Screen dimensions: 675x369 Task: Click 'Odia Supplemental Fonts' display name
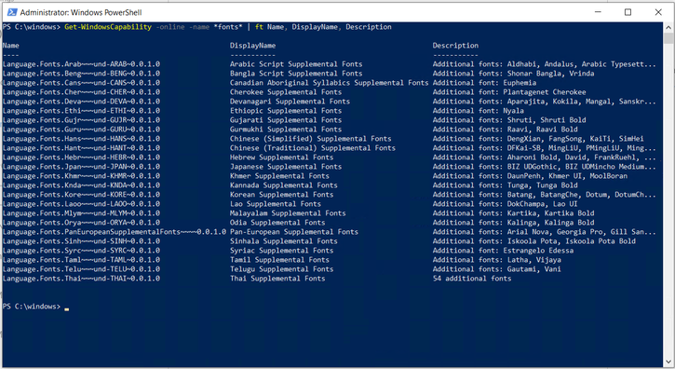[x=277, y=223]
